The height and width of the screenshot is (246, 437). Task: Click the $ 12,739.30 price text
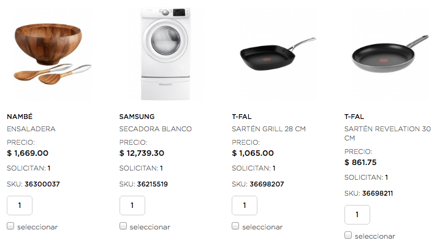point(142,153)
